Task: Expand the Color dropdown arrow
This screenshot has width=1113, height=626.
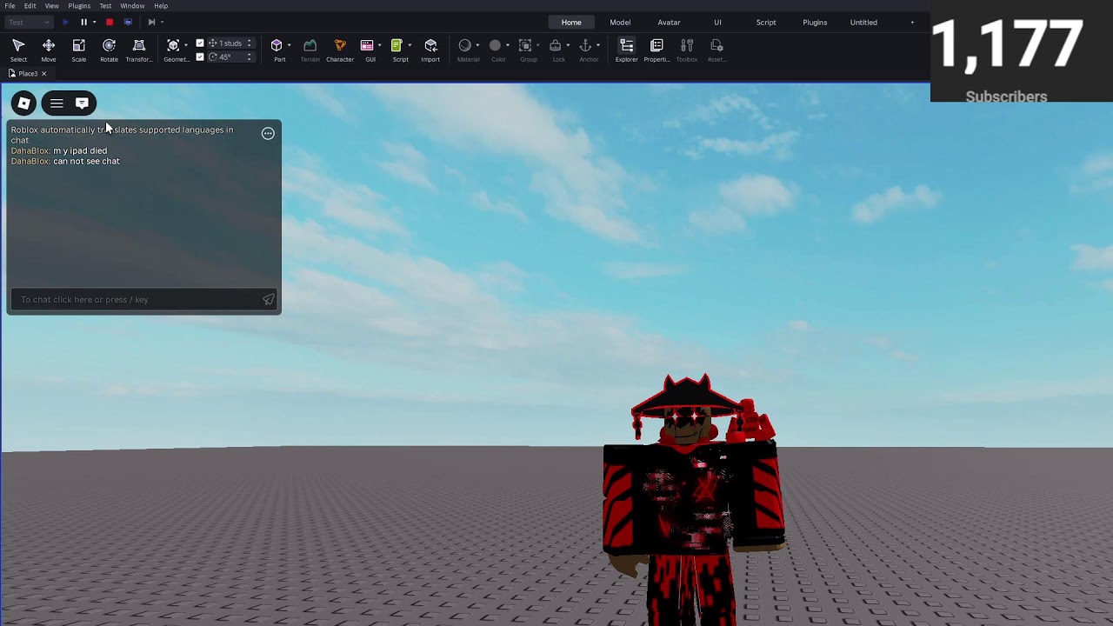Action: 507,45
